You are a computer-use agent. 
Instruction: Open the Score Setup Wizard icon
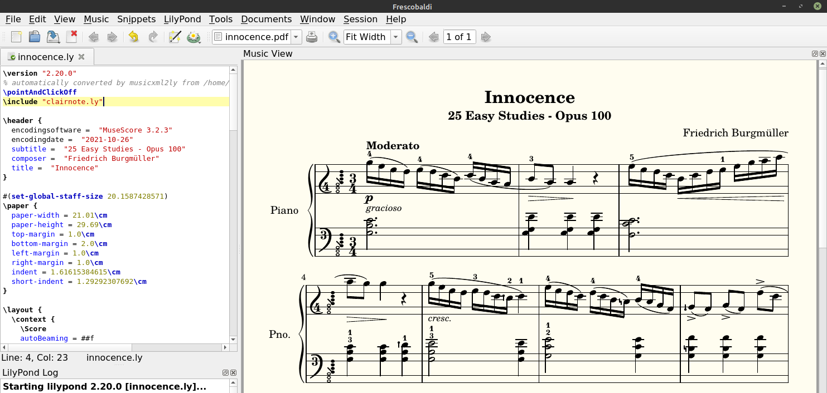pyautogui.click(x=175, y=37)
